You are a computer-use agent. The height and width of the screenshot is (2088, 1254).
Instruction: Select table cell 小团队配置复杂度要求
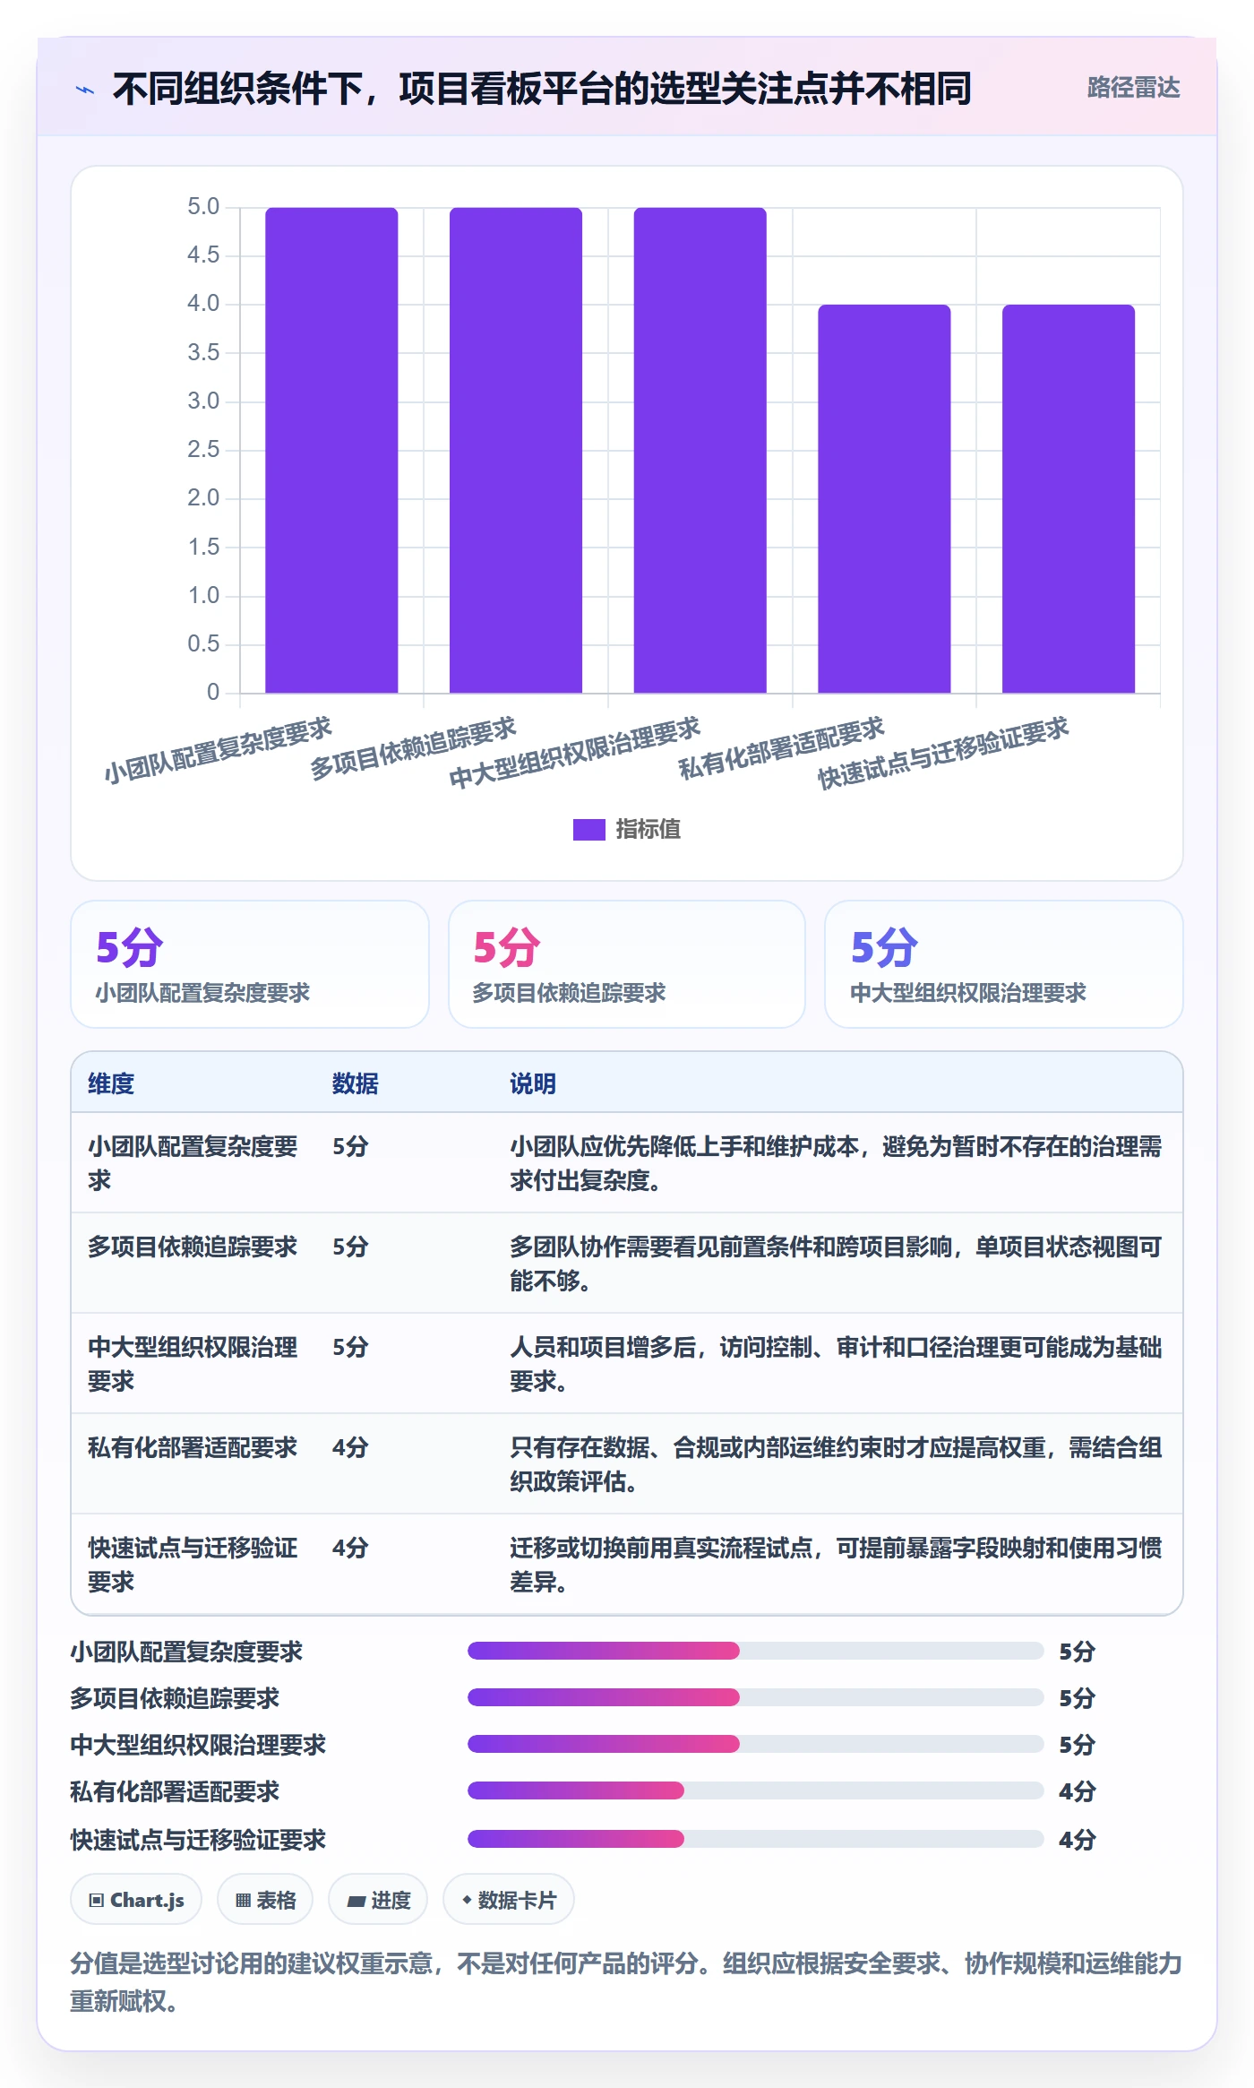193,1163
